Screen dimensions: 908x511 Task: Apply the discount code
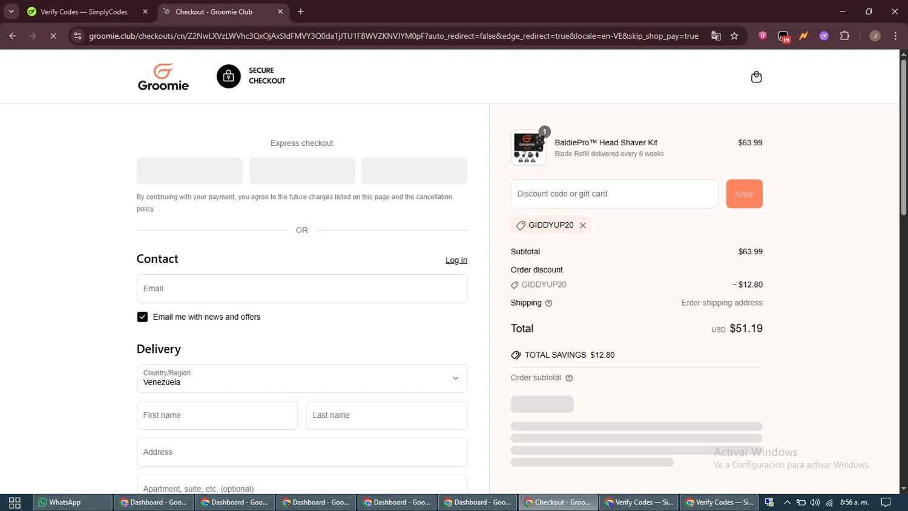744,194
